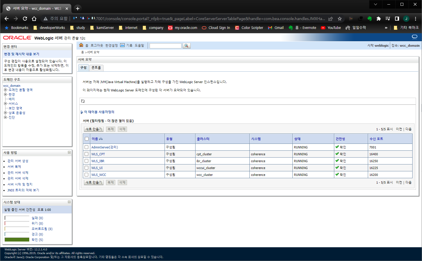Image resolution: width=422 pixels, height=261 pixels.
Task: Click the Record chart icon in the toolbar
Action: point(122,45)
